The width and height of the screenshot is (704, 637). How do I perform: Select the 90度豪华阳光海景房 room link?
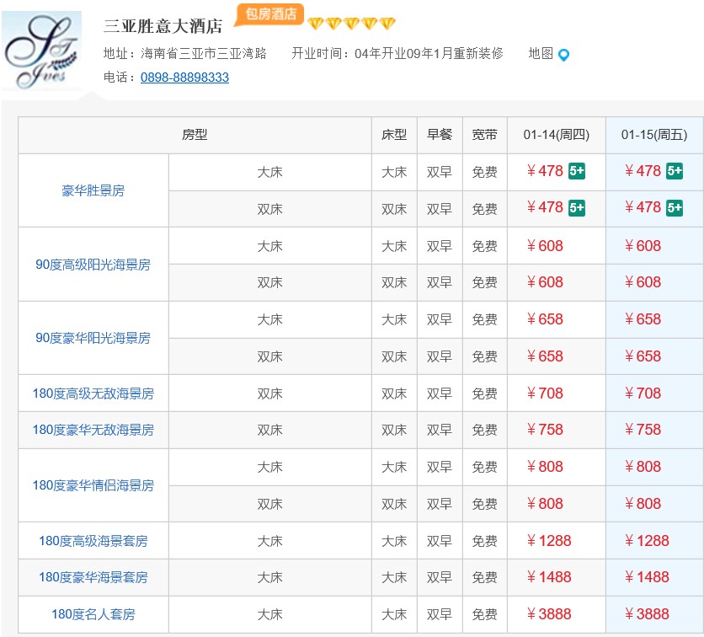[93, 338]
